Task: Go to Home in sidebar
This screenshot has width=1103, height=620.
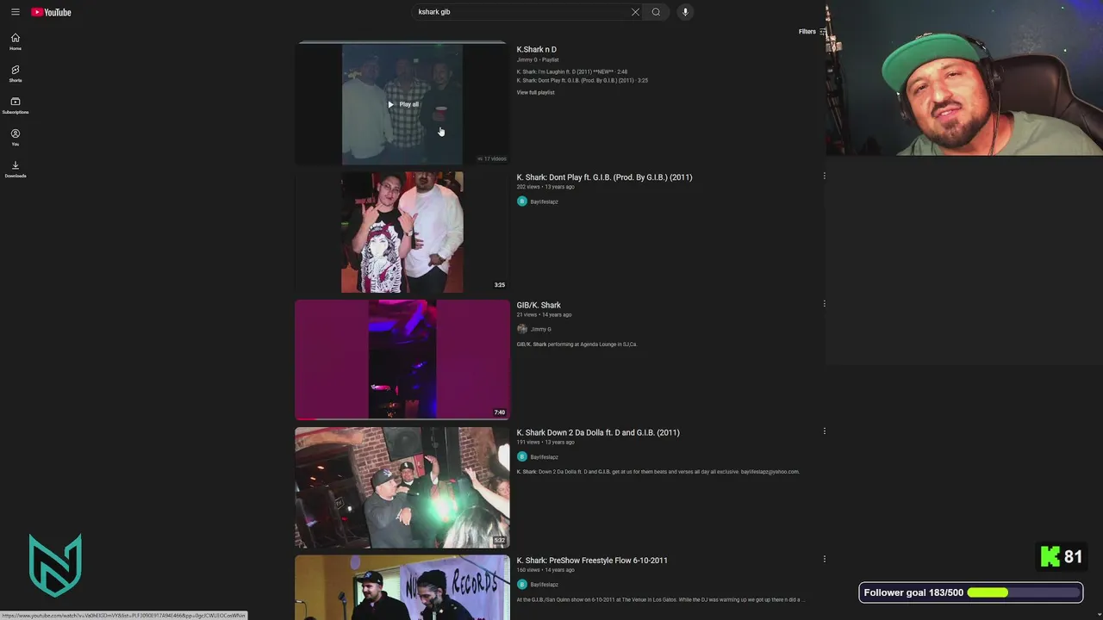Action: coord(16,41)
